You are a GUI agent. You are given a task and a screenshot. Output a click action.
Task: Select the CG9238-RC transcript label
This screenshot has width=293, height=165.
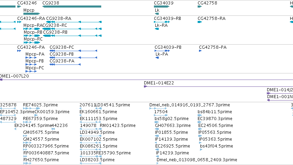click(55, 25)
